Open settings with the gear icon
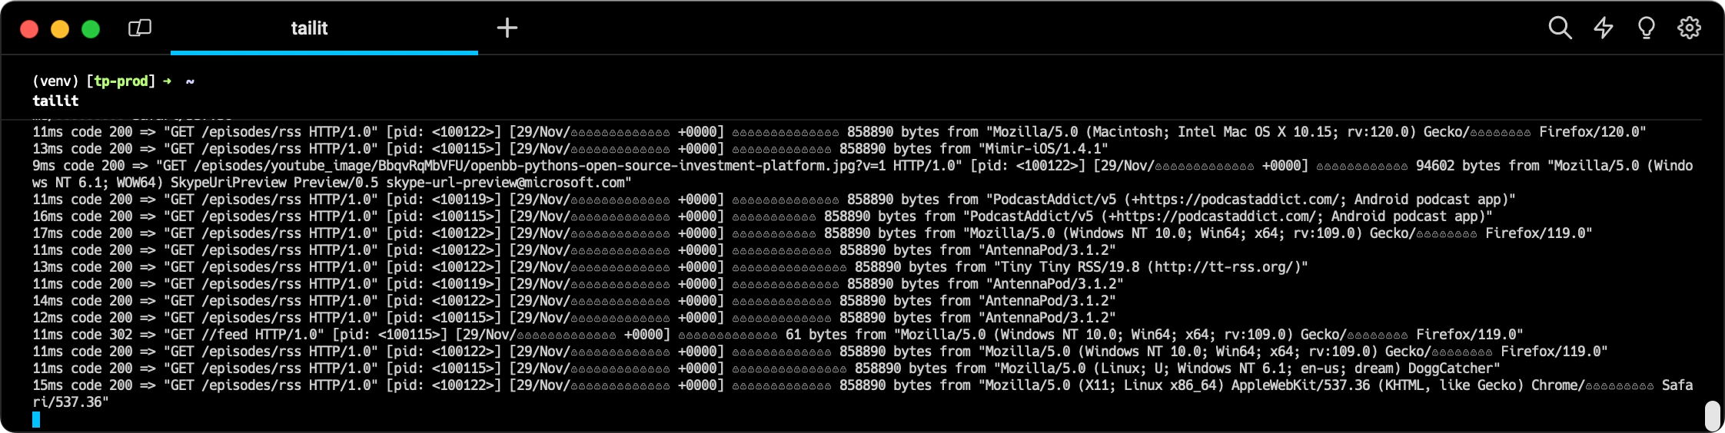Viewport: 1725px width, 433px height. [1689, 28]
